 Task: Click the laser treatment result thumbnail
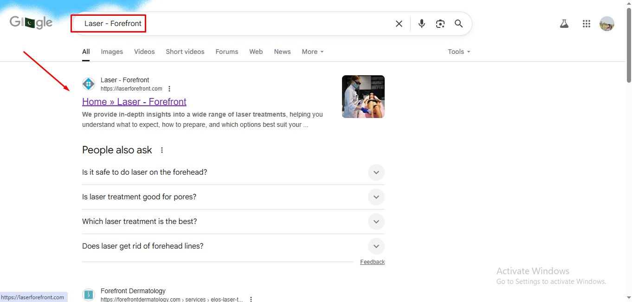pyautogui.click(x=363, y=97)
